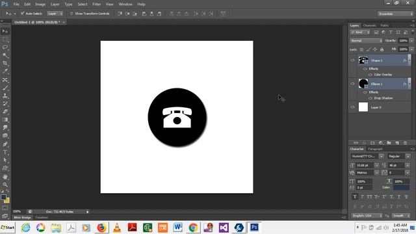This screenshot has height=234, width=416.
Task: Open the Image menu
Action: [x=40, y=5]
